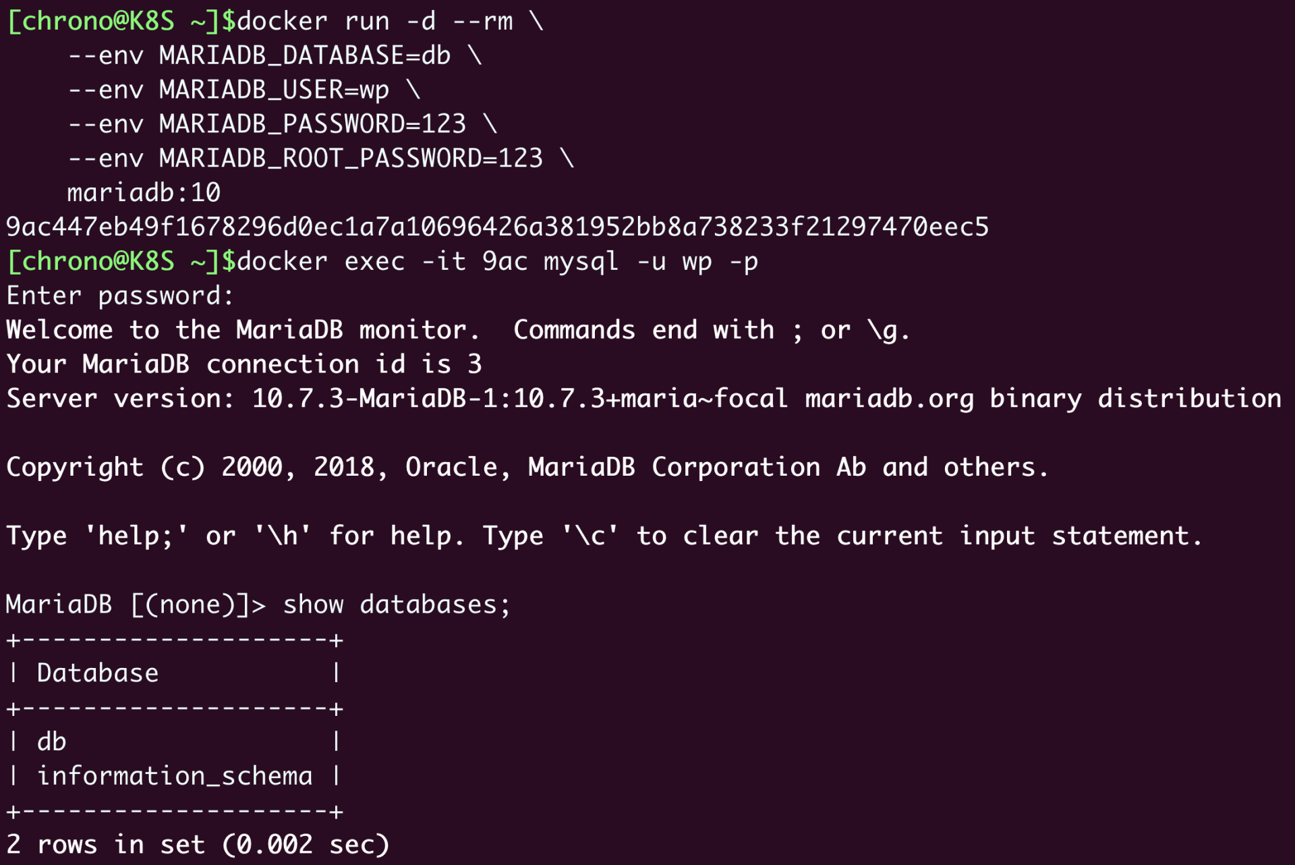This screenshot has width=1295, height=865.
Task: Click the Server version 10.7.3 text
Action: pyautogui.click(x=297, y=399)
